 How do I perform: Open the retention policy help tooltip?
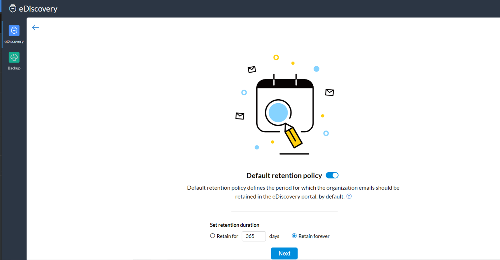click(x=349, y=196)
